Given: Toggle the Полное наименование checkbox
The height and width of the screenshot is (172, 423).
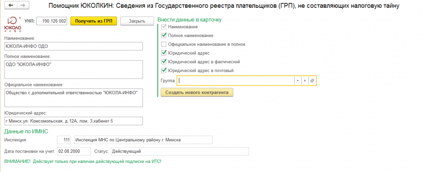Looking at the screenshot, I should 164,36.
